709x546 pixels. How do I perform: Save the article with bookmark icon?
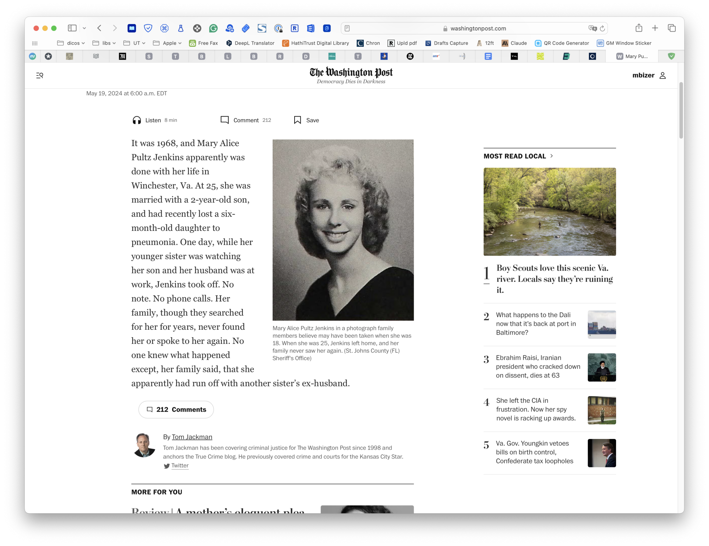[x=306, y=121]
